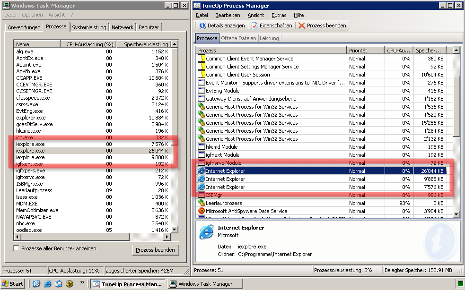Click IE icon of the 9'888 KB process
The height and width of the screenshot is (290, 465).
click(202, 179)
